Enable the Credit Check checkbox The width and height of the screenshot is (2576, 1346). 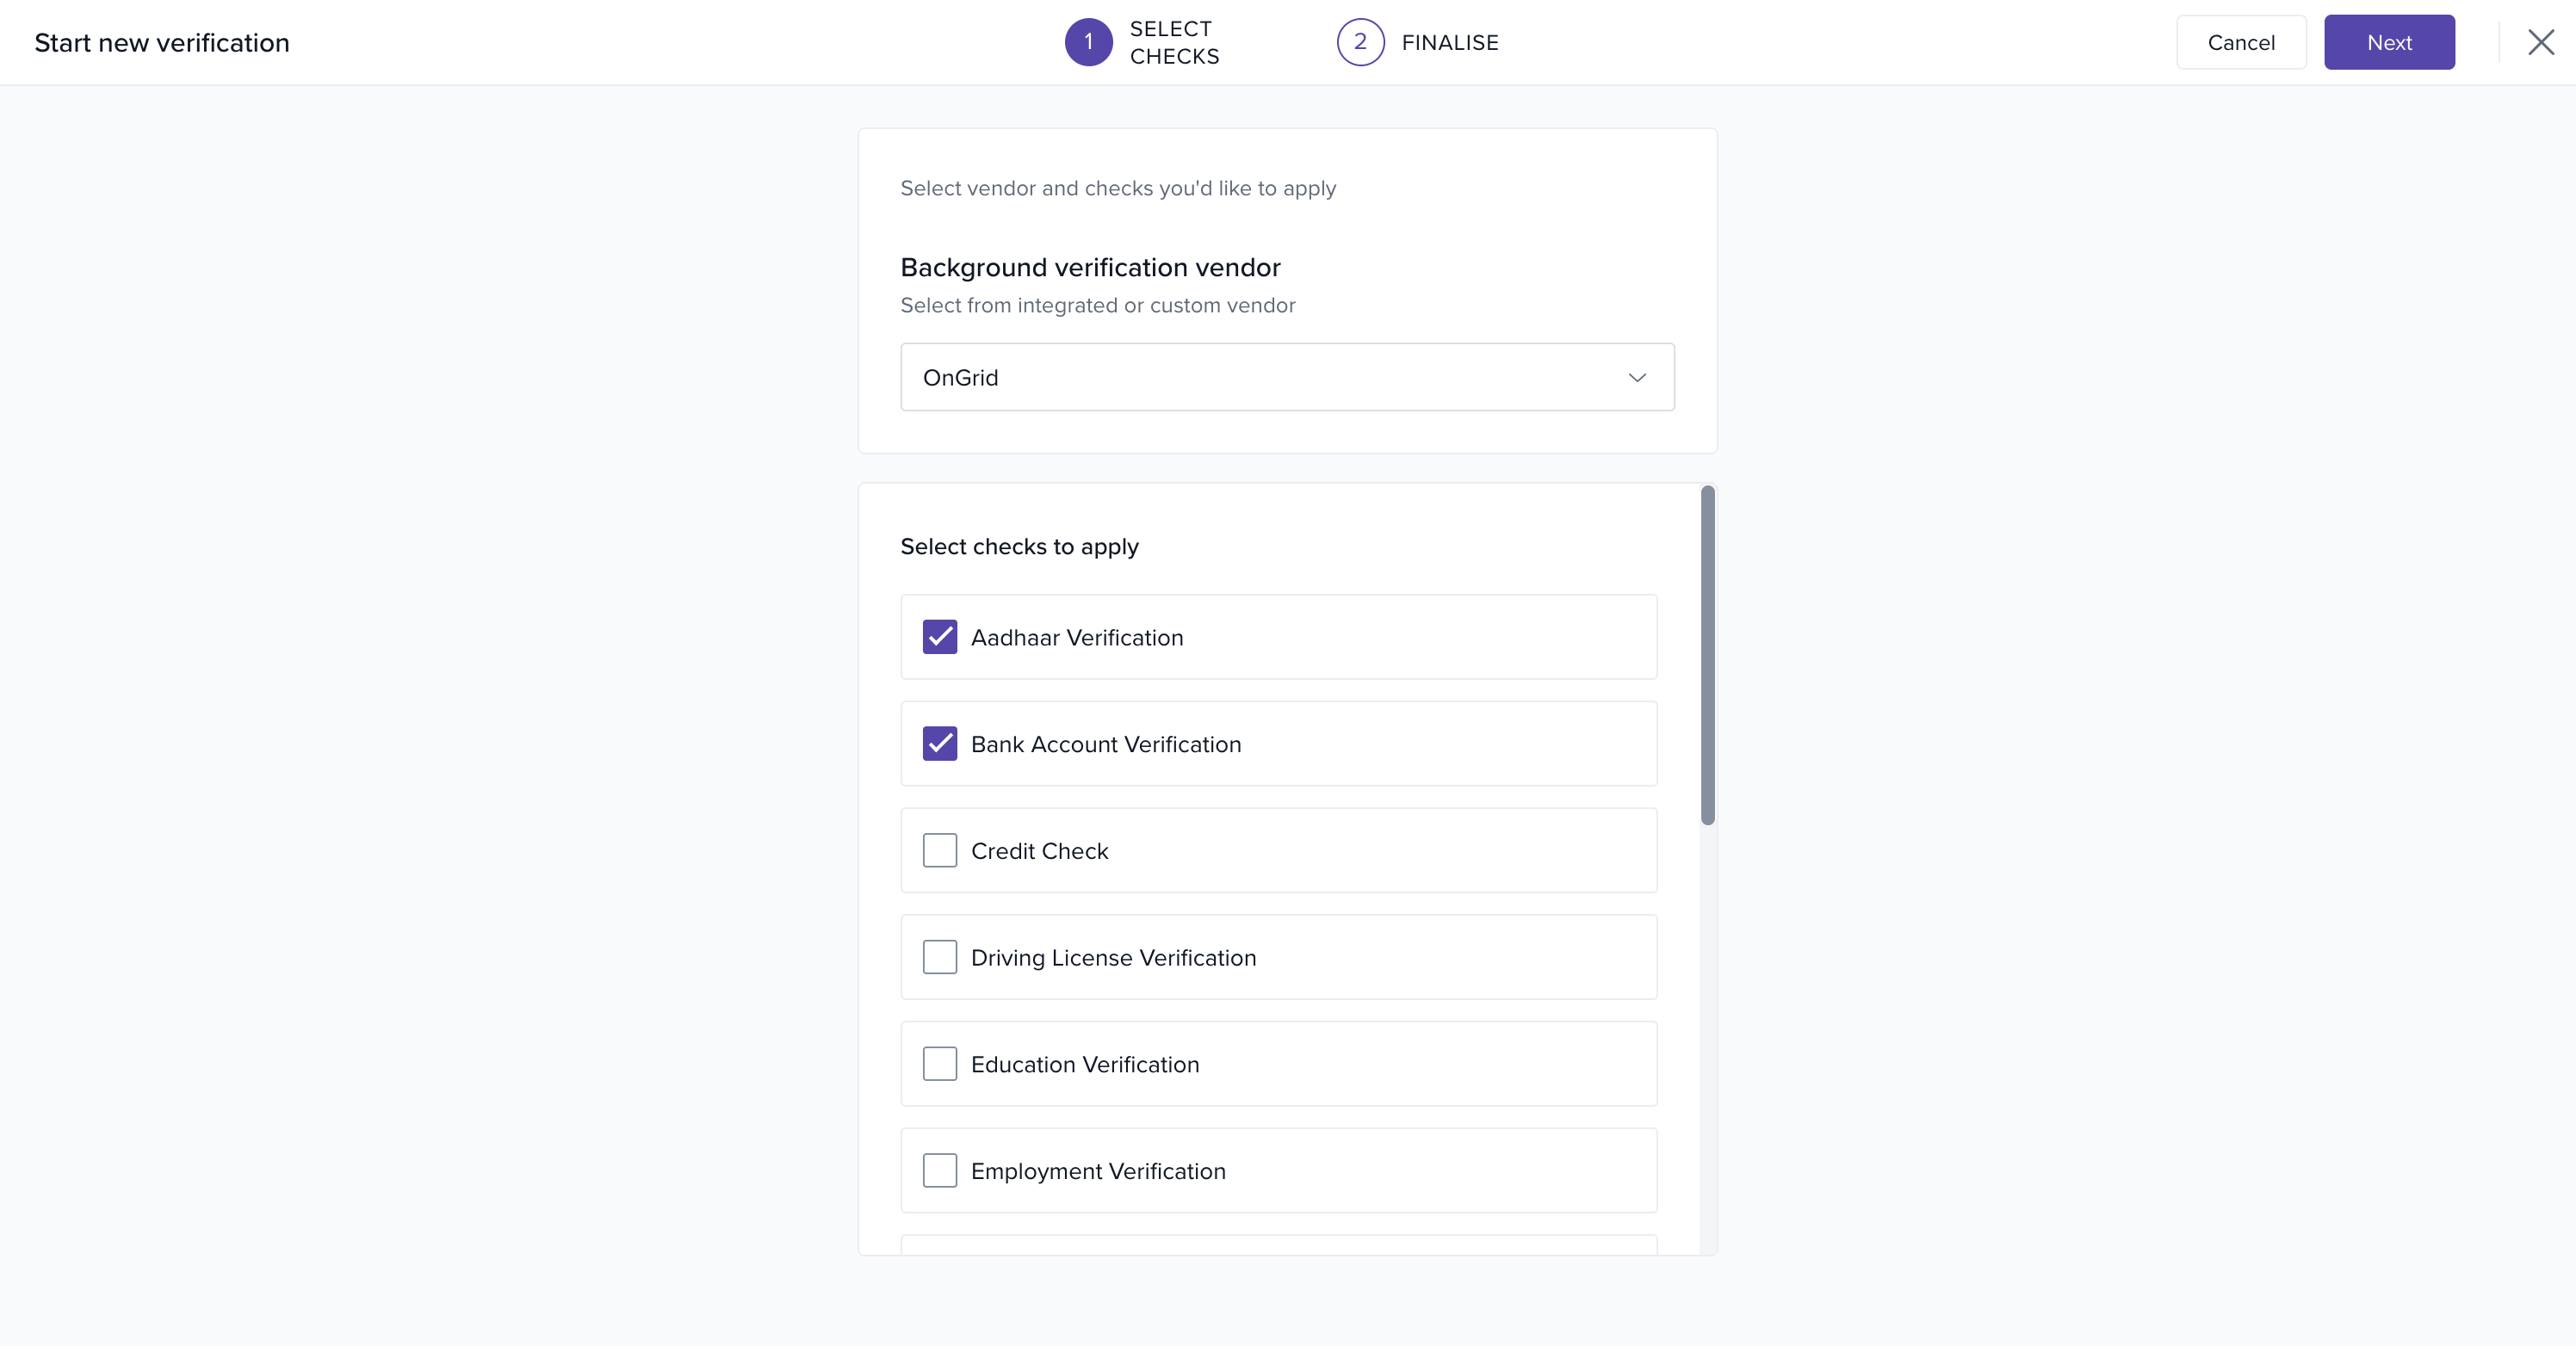click(939, 851)
